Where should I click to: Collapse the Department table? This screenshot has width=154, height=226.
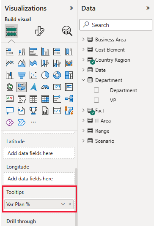point(83,80)
